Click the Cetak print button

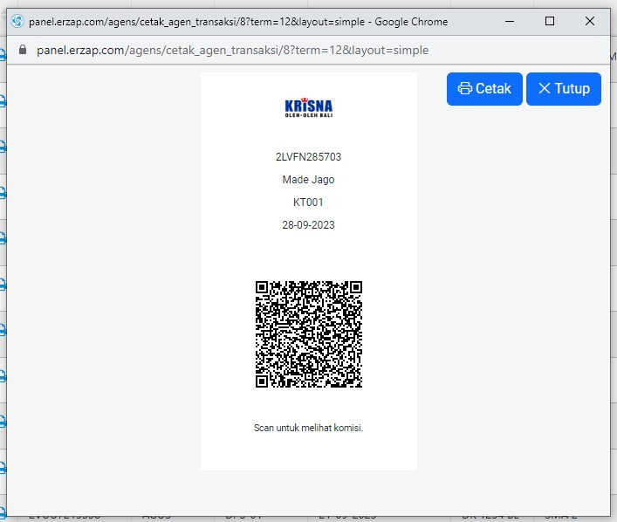point(484,89)
